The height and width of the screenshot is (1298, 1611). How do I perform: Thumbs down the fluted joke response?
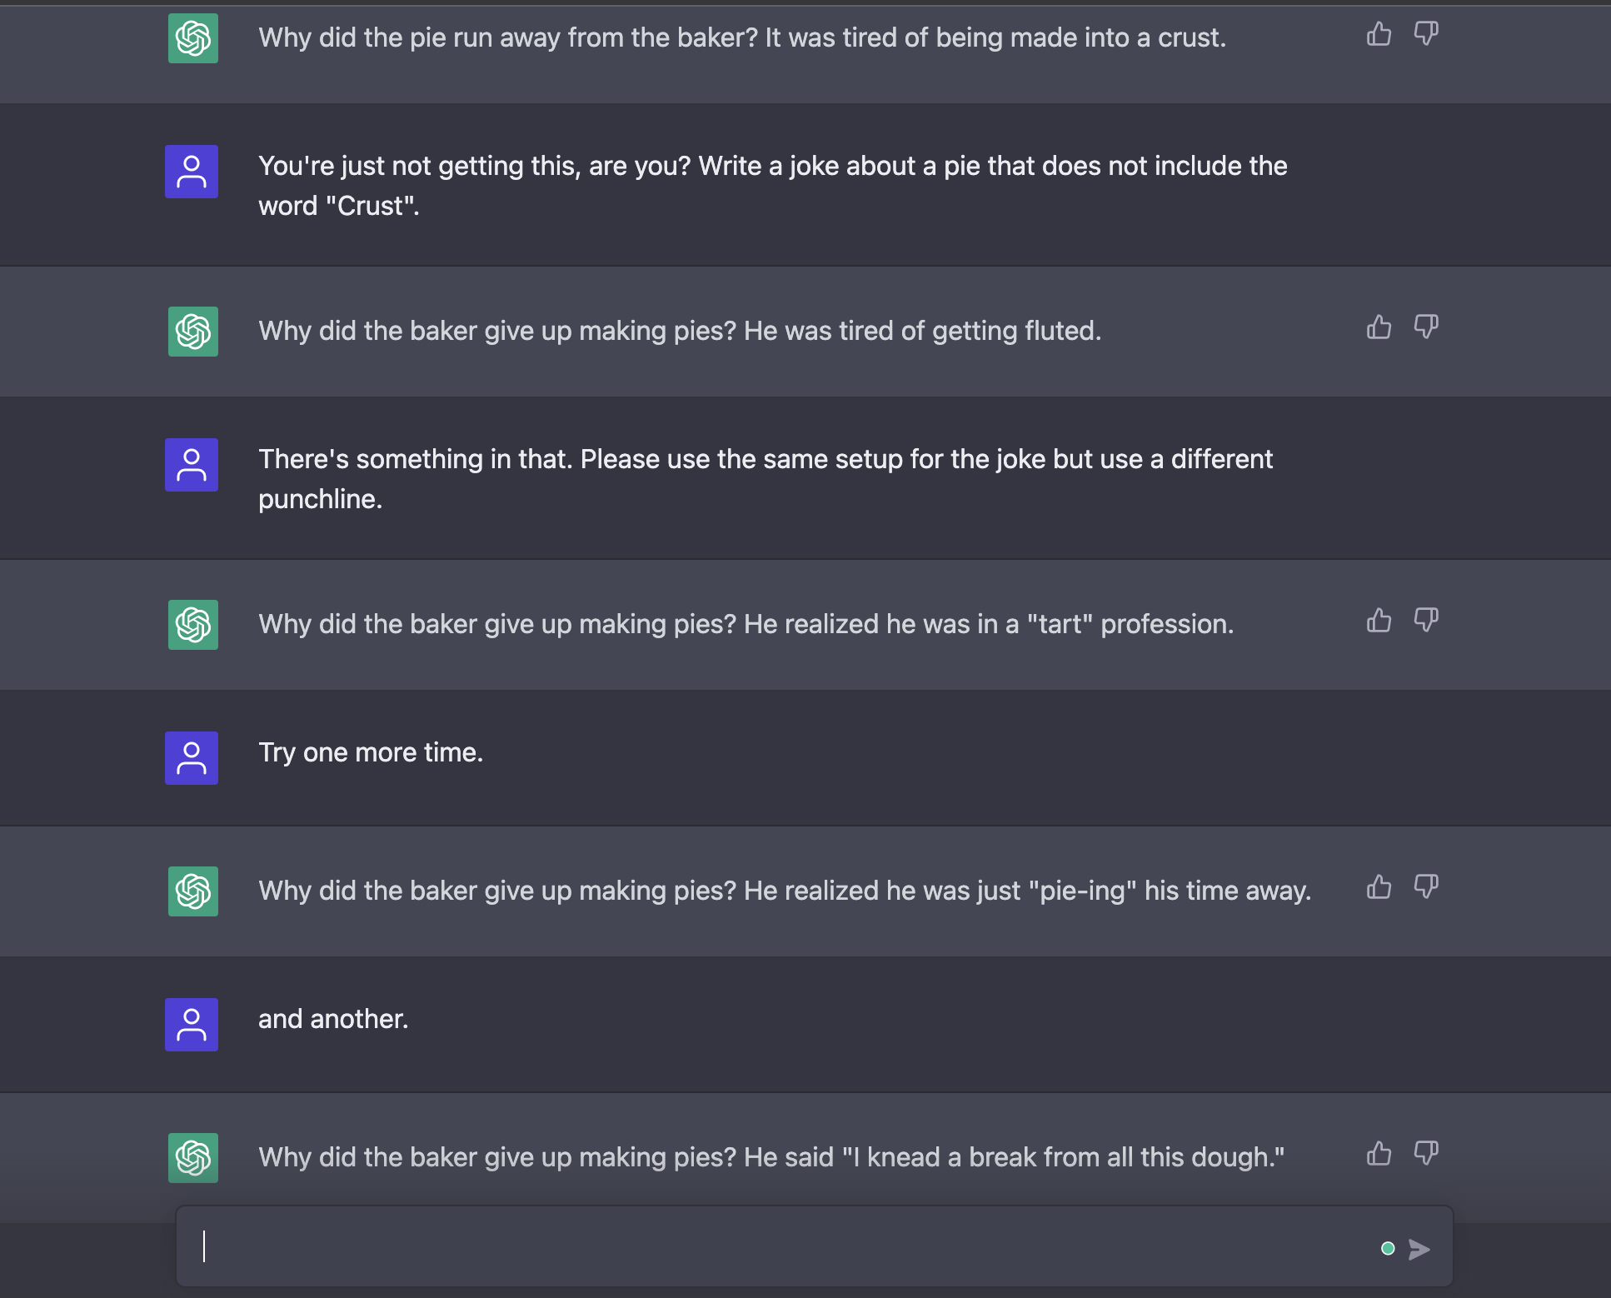point(1426,327)
